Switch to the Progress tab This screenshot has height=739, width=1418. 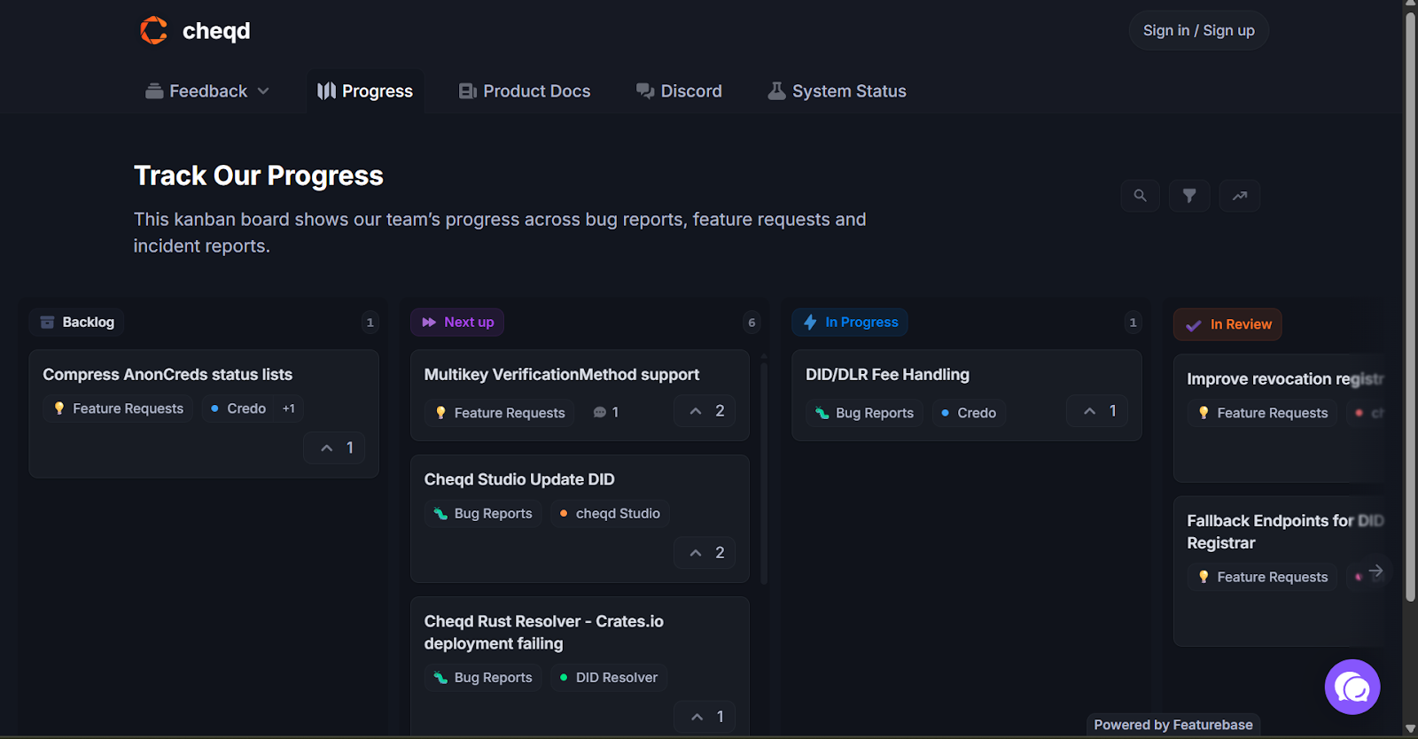(365, 91)
